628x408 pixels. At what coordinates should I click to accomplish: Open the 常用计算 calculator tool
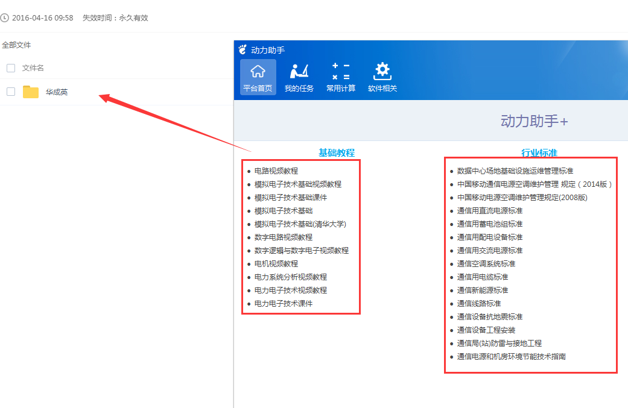point(341,77)
